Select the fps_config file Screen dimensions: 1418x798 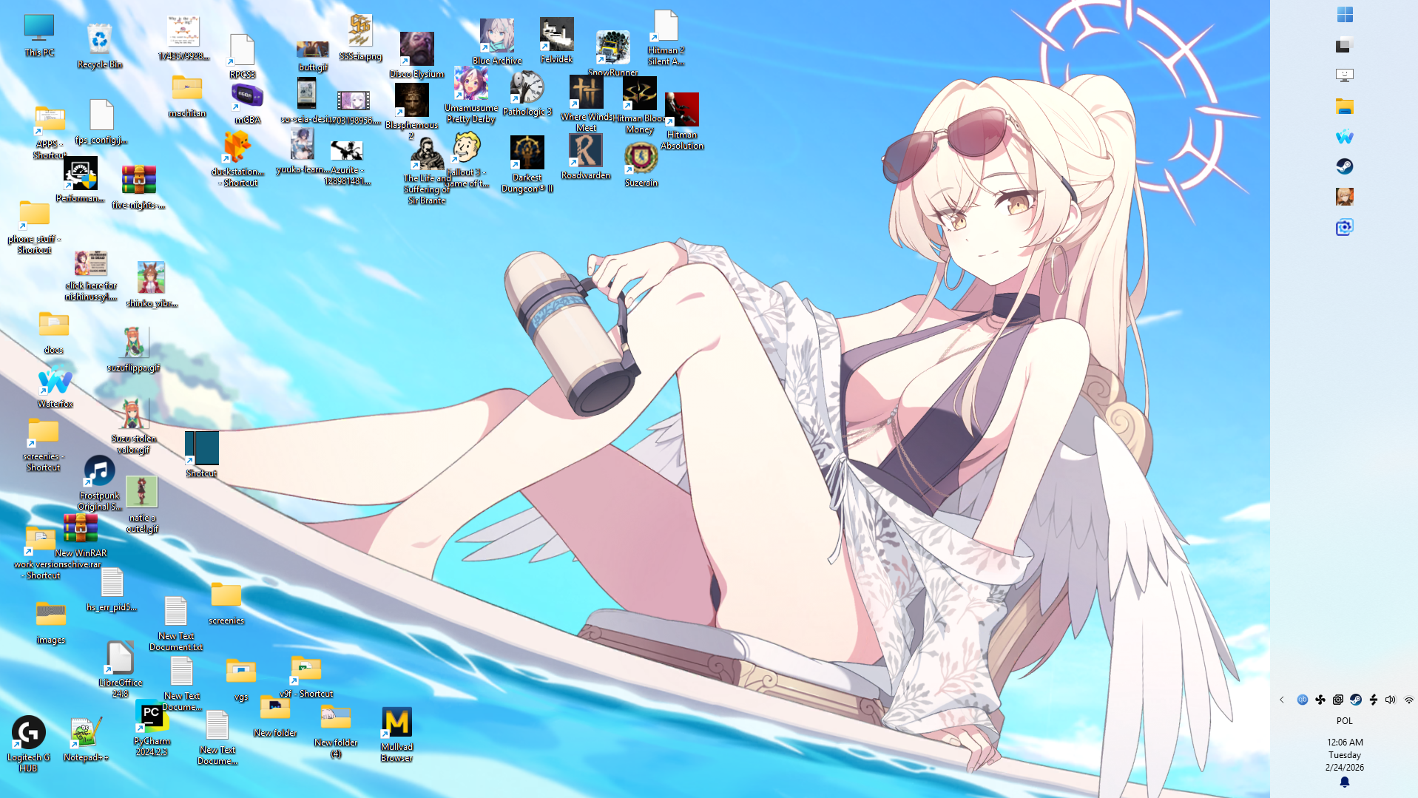click(x=101, y=122)
